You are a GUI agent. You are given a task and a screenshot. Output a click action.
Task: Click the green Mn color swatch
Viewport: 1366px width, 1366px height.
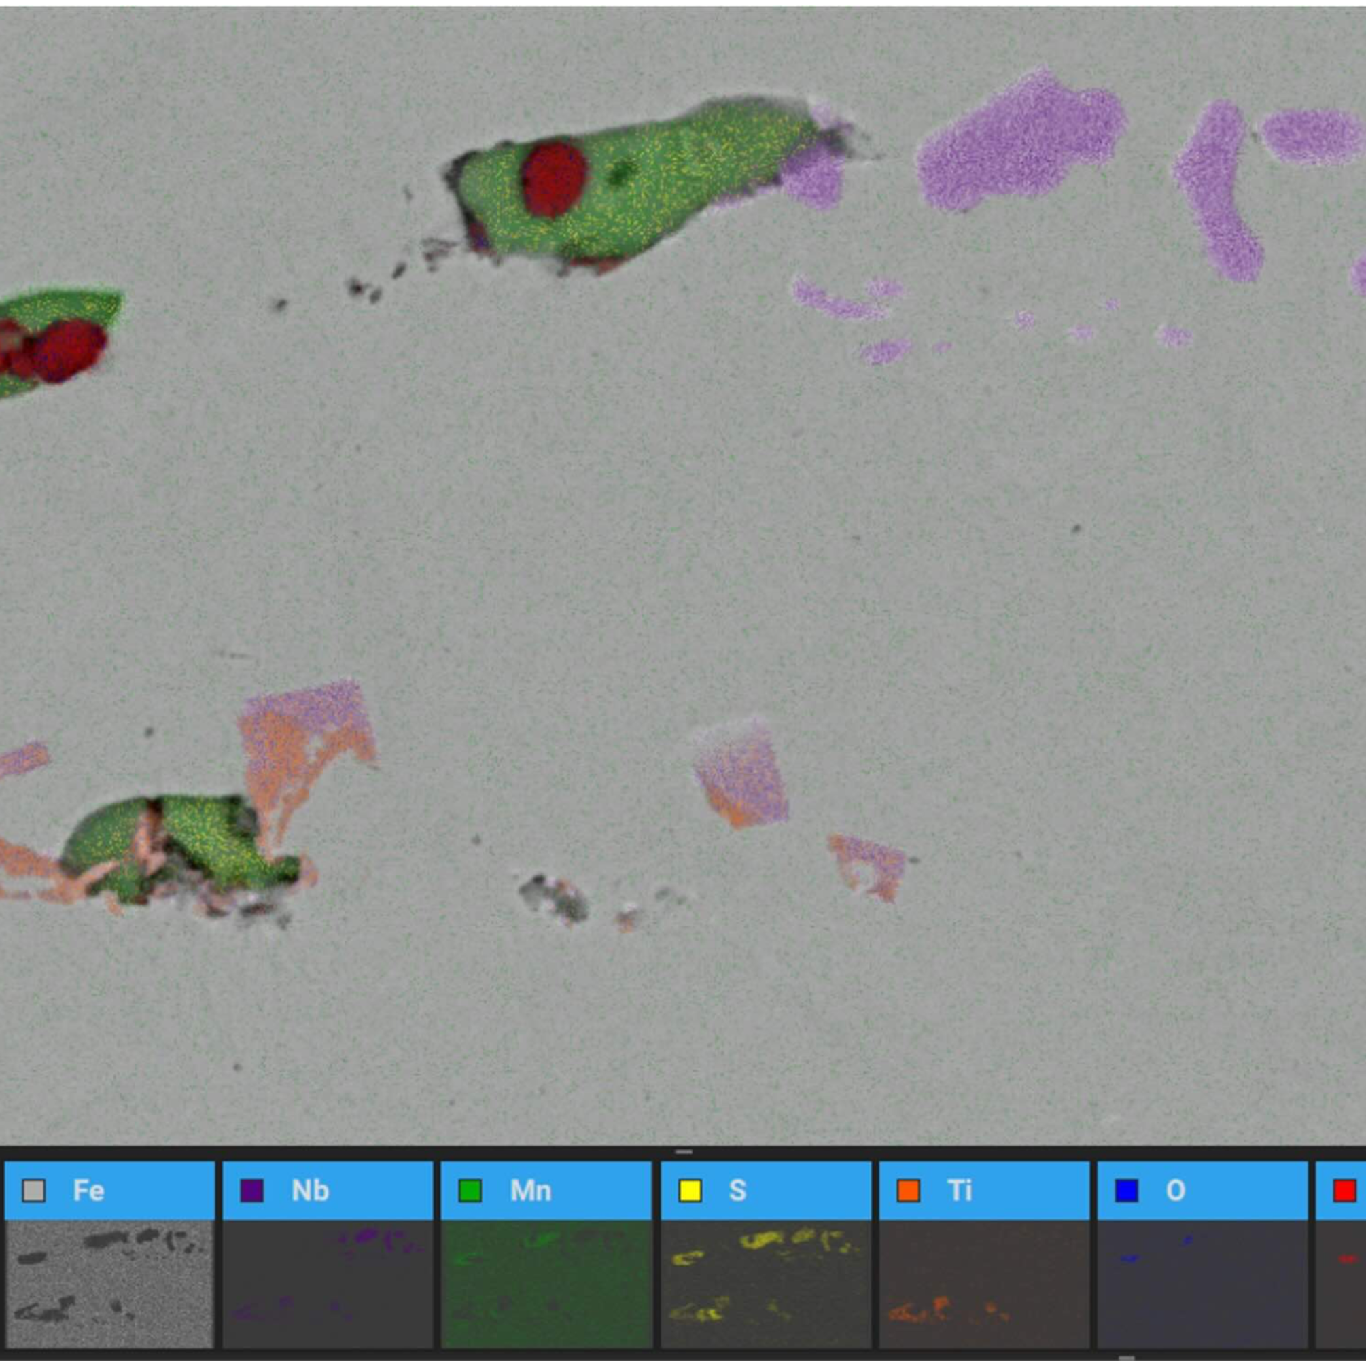[x=470, y=1191]
